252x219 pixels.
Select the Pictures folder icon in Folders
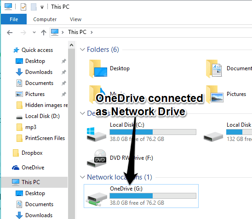click(x=215, y=95)
